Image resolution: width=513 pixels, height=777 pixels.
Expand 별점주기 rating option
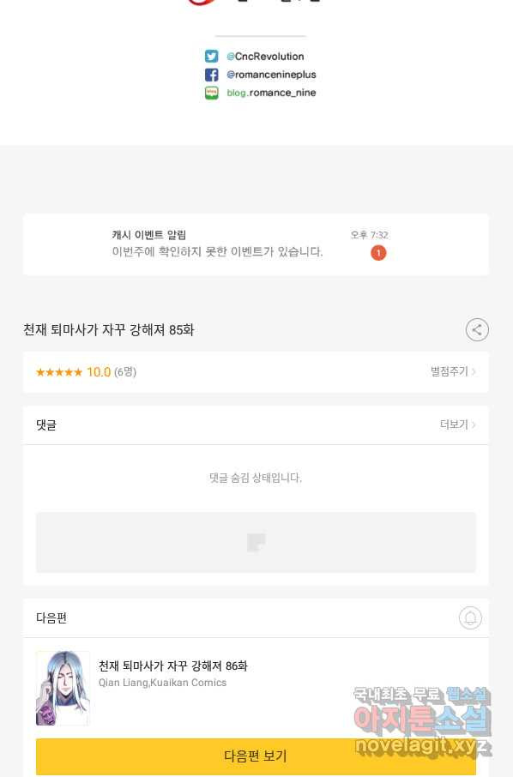[x=453, y=371]
